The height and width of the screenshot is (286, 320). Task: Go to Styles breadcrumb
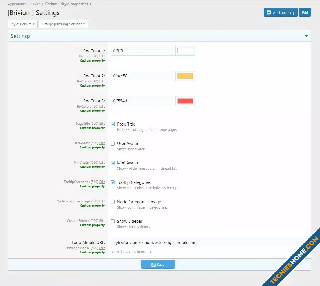[x=36, y=4]
